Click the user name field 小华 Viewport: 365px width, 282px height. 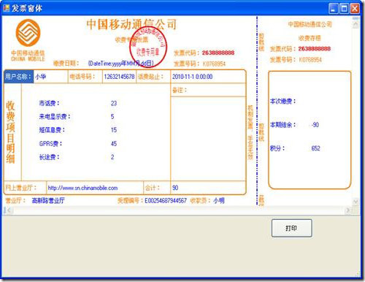point(50,77)
